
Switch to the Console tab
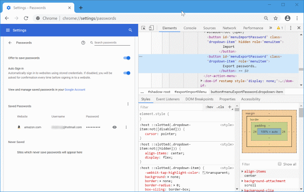tap(190, 28)
